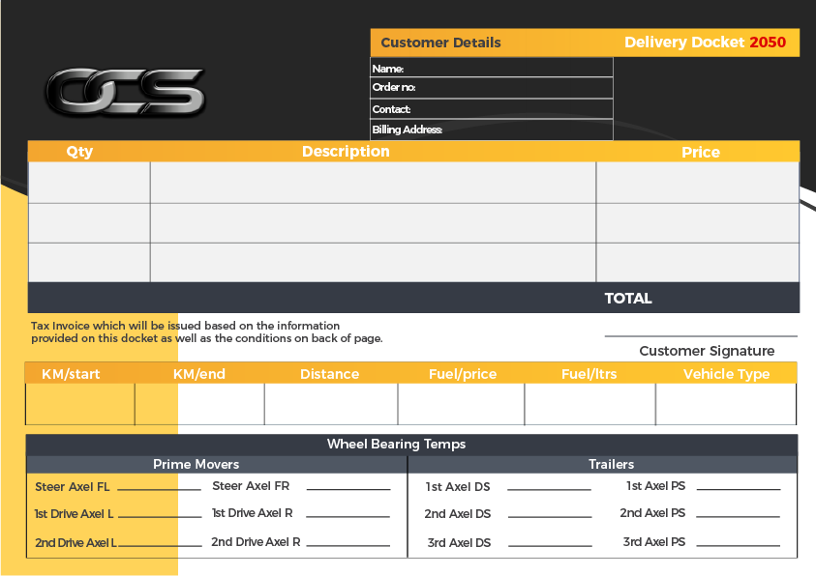Select the KM/start entry box

(x=79, y=404)
